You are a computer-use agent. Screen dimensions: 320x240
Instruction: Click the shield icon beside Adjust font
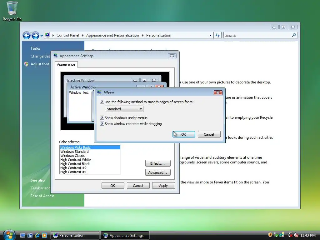[x=26, y=64]
